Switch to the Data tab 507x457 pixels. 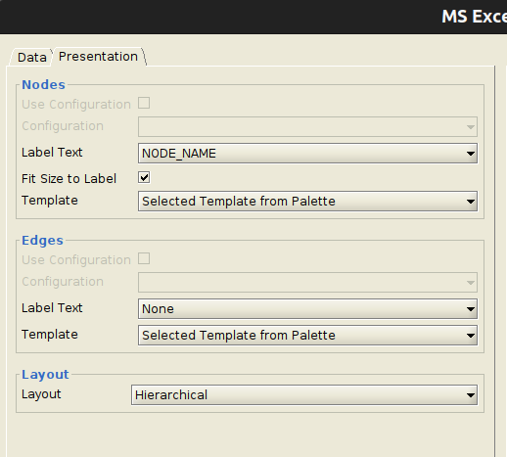coord(31,58)
